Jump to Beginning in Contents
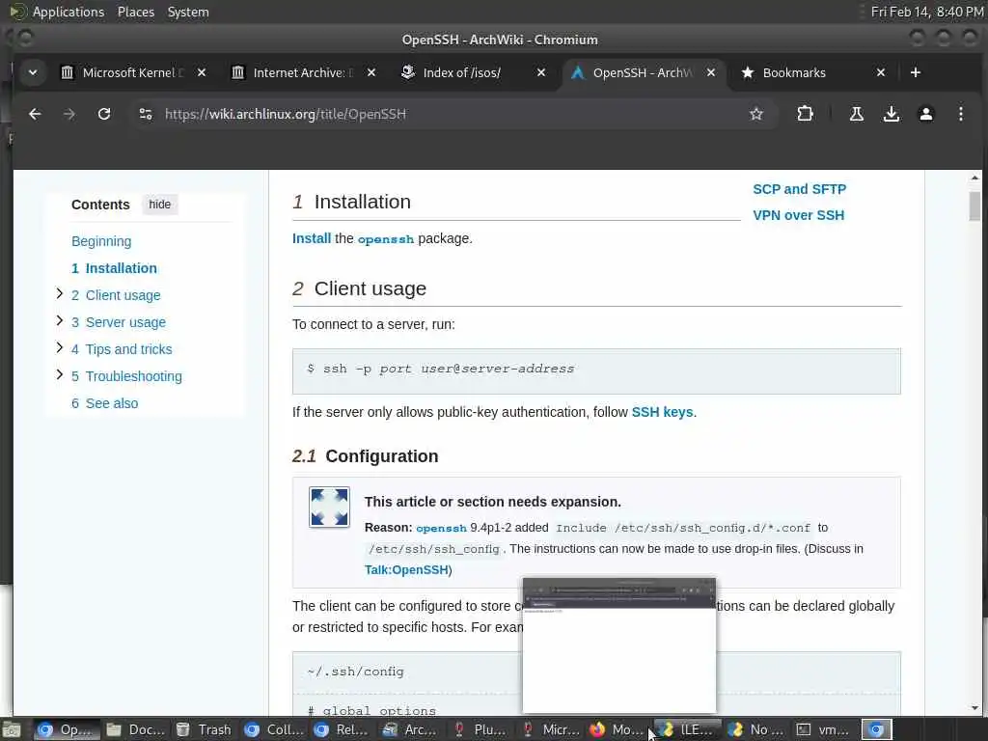Screen dimensions: 988x741 pyautogui.click(x=101, y=241)
